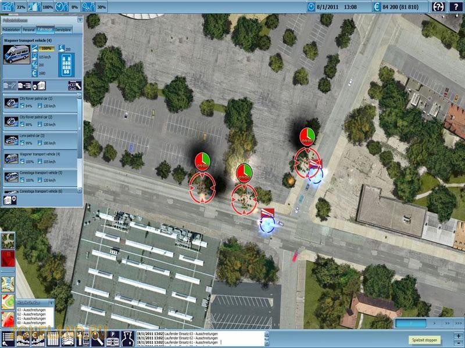Click the police officer icon in bottom toolbar

(127, 338)
